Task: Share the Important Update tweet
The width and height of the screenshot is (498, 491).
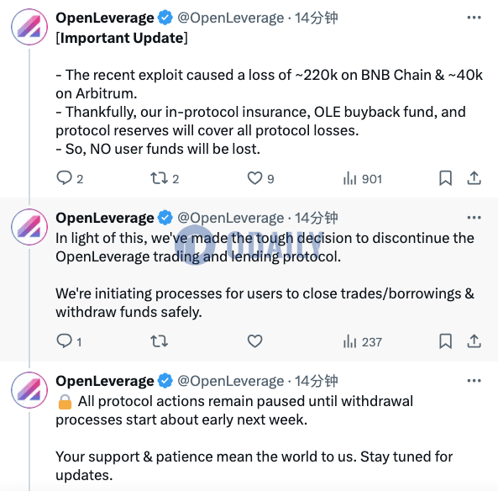Action: click(474, 178)
